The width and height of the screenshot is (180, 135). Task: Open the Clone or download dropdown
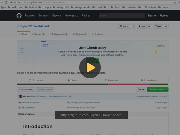click(x=158, y=89)
